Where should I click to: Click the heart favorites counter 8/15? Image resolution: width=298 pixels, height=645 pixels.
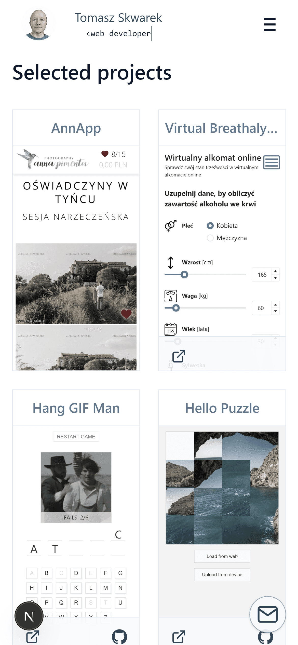[x=114, y=154]
